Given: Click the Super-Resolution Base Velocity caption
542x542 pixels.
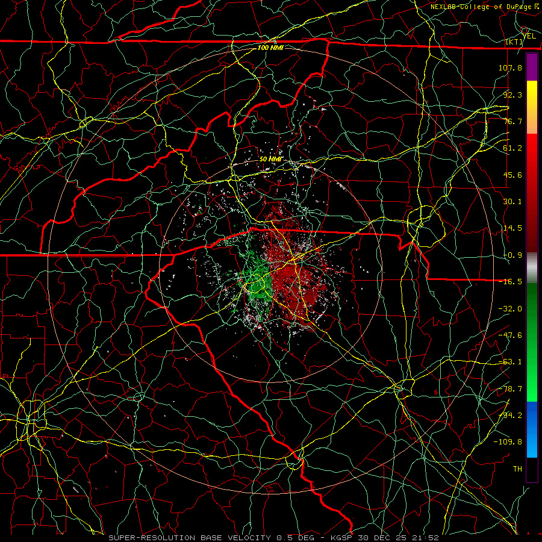Looking at the screenshot, I should [274, 538].
